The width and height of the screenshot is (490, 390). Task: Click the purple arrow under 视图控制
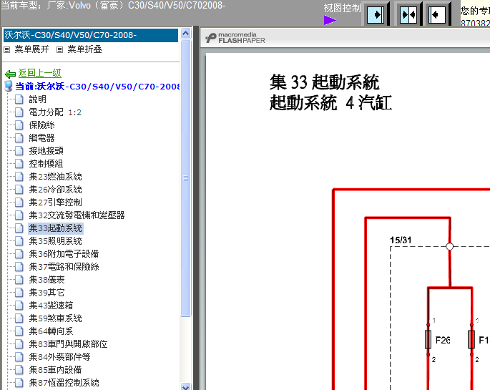click(330, 20)
